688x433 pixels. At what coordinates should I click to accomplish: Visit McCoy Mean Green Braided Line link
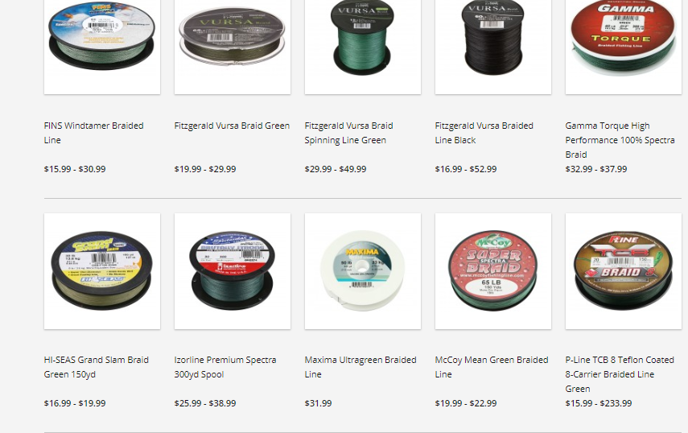(492, 367)
